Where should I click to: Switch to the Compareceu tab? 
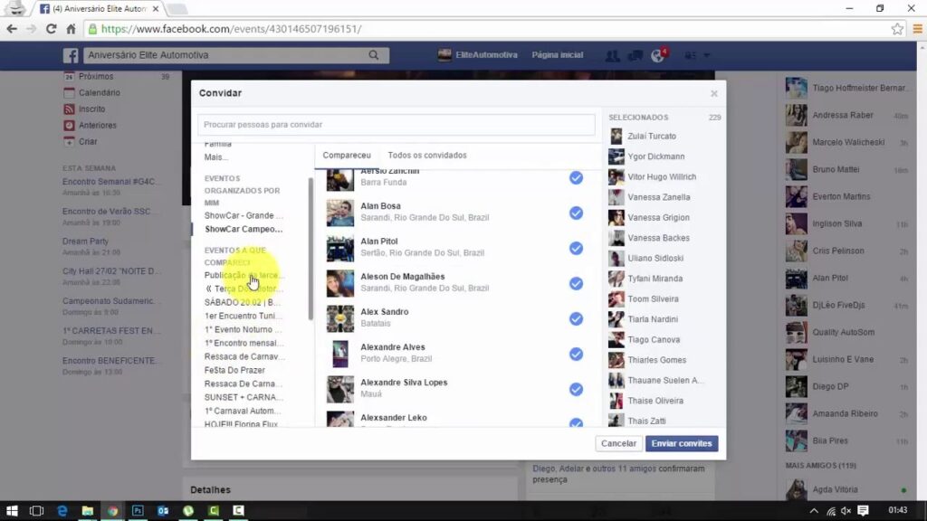click(347, 156)
